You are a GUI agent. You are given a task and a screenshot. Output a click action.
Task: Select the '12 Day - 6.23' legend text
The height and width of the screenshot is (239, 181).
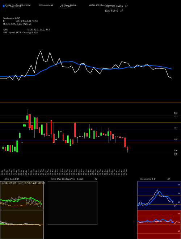(13, 7)
